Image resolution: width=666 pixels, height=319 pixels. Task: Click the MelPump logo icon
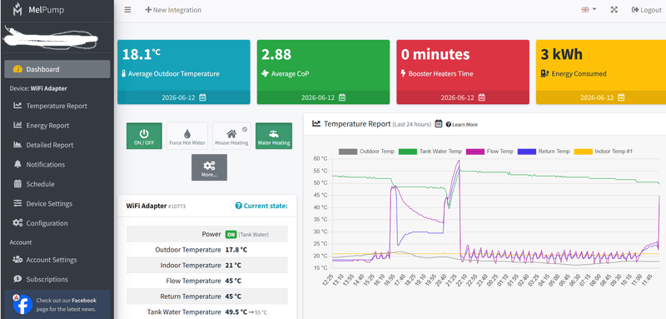pos(17,10)
